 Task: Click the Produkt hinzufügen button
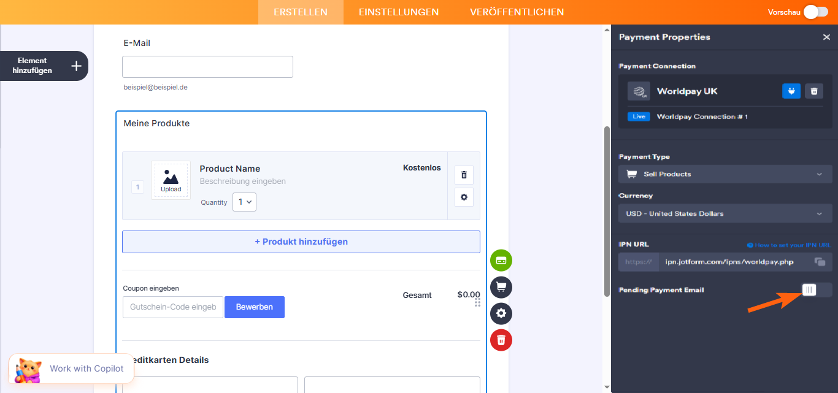point(301,242)
